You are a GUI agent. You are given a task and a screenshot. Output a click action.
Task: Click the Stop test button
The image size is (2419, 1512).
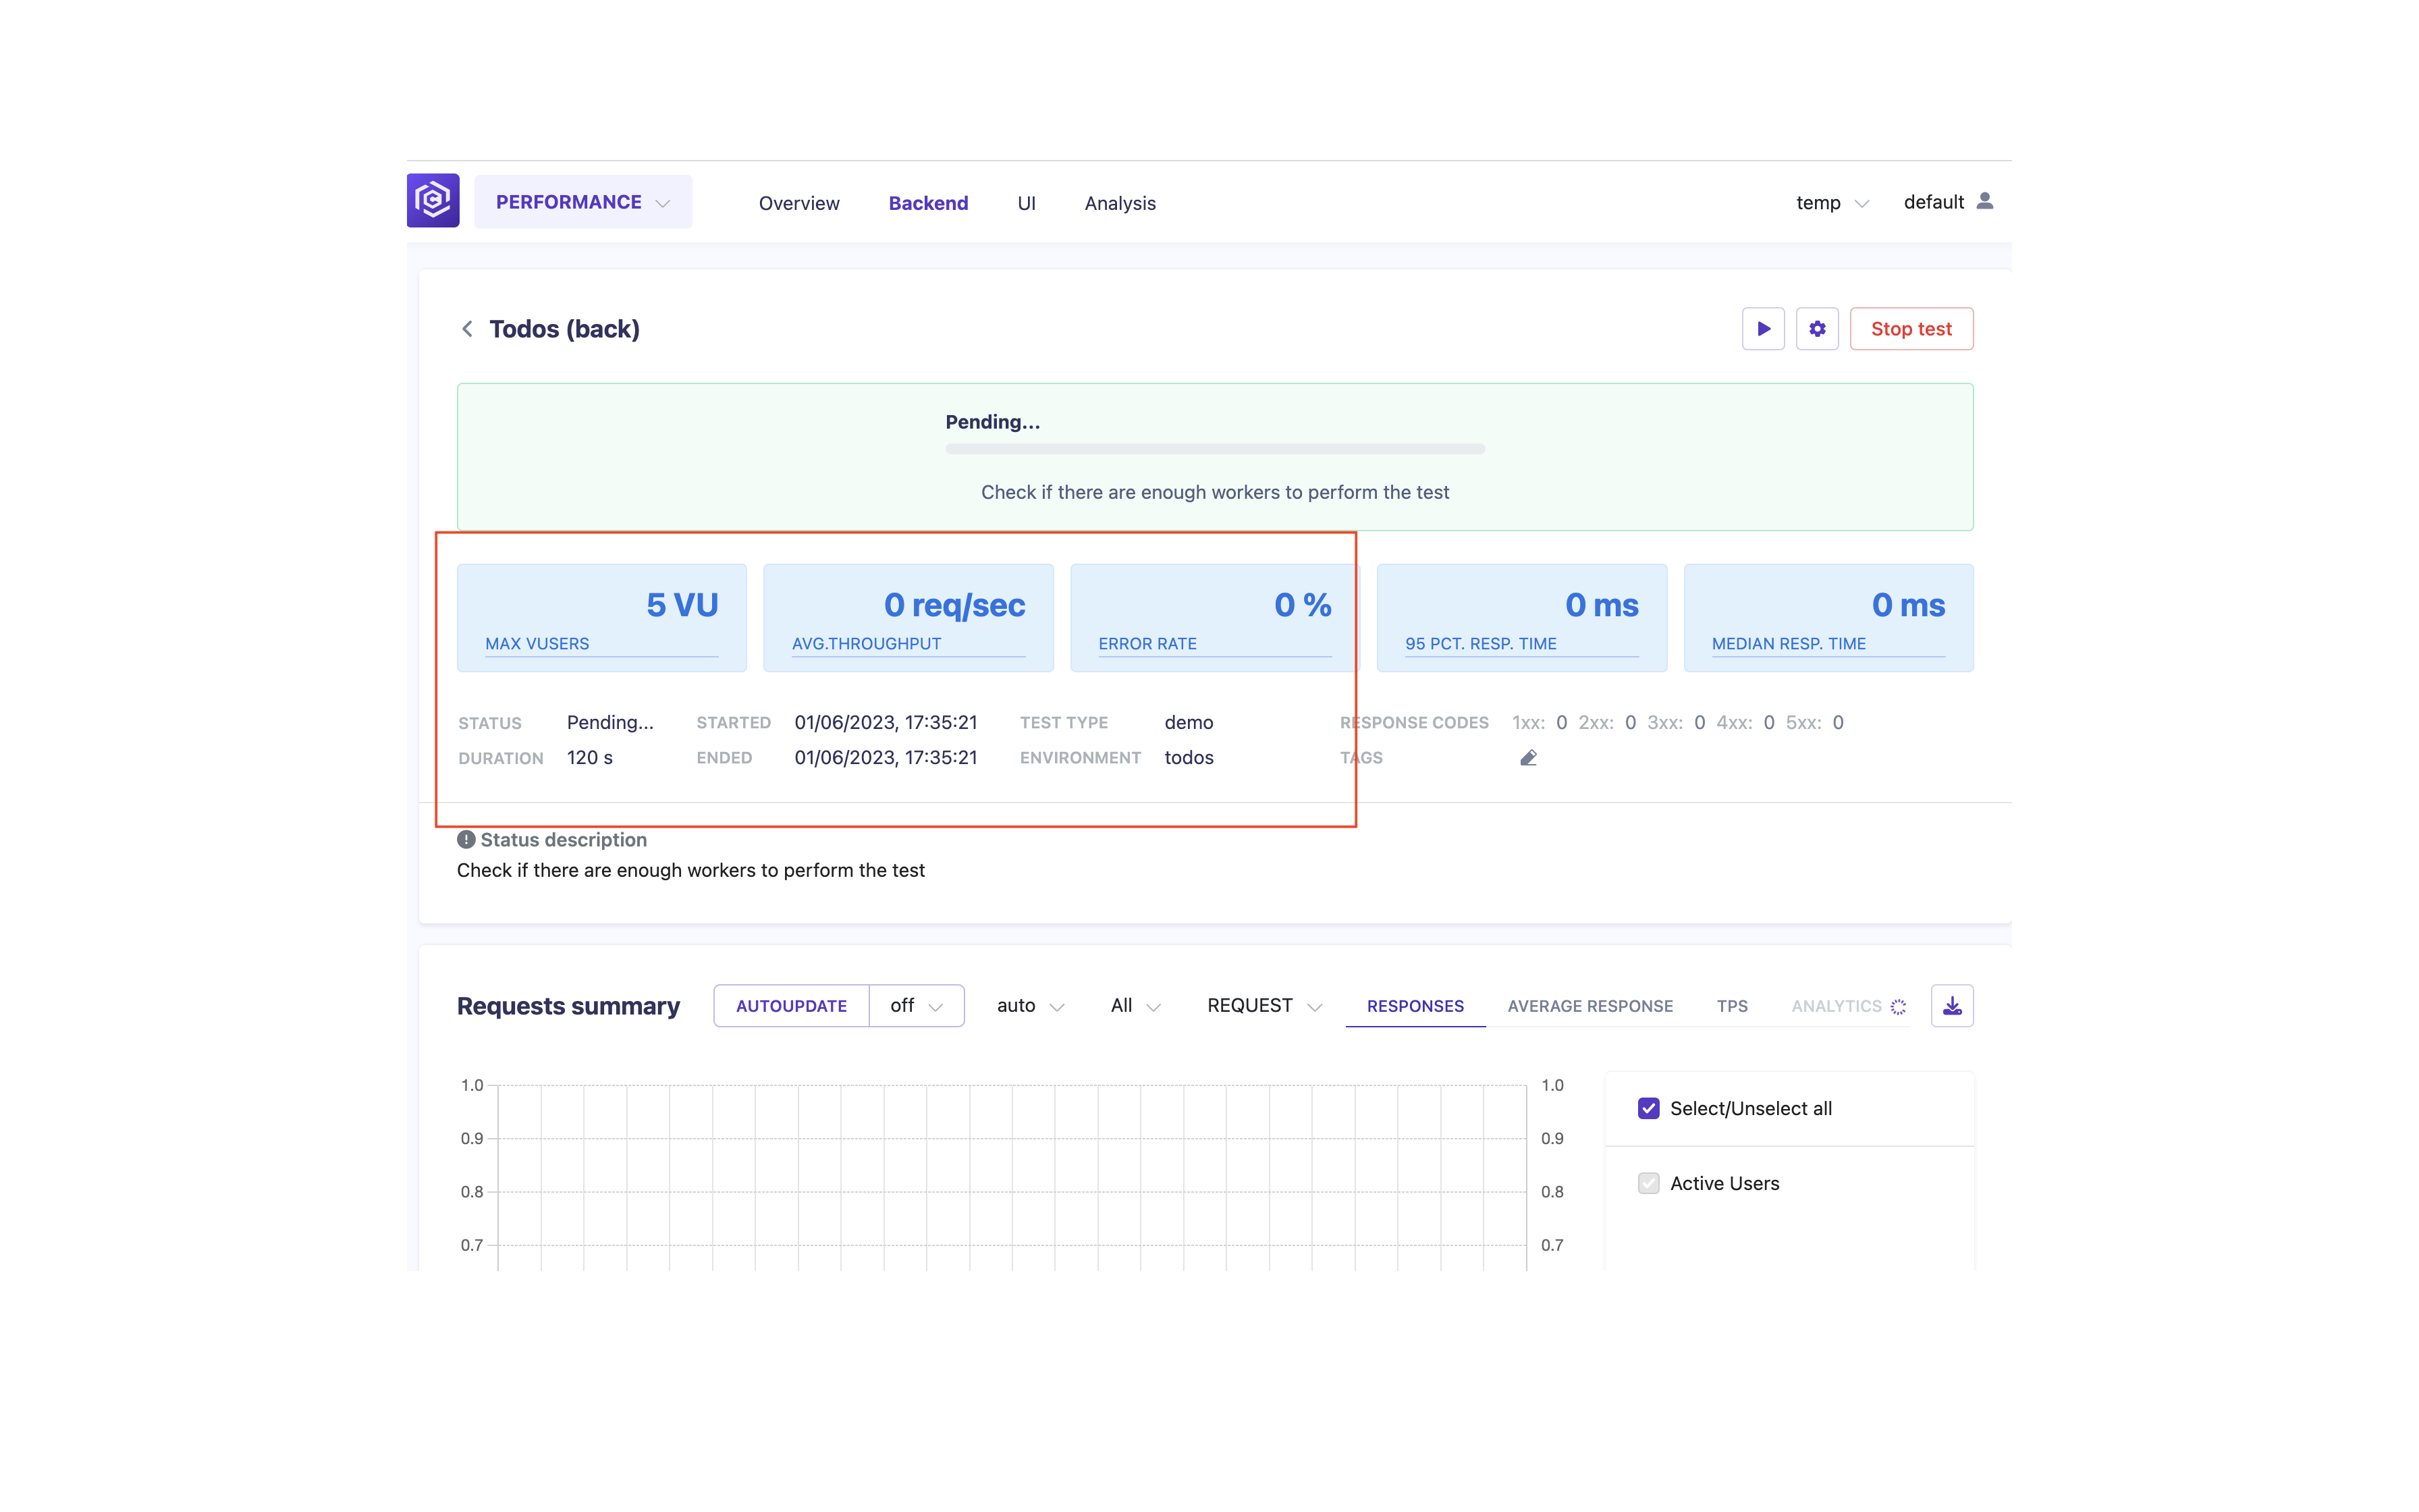pyautogui.click(x=1911, y=329)
